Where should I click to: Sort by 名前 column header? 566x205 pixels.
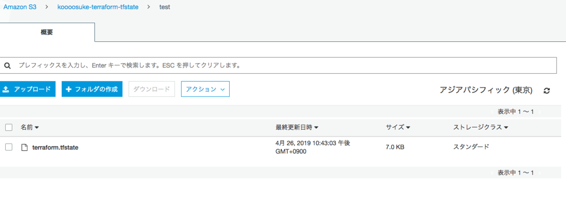tap(30, 127)
